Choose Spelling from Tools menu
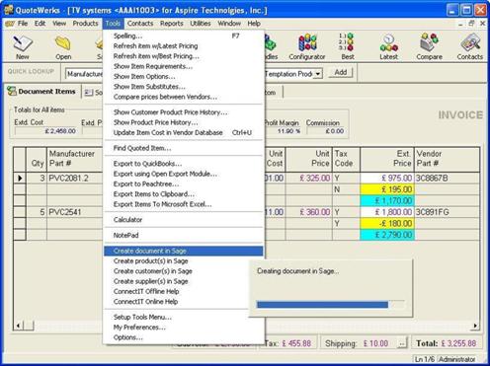Screen dimensions: 490x366 pos(184,36)
